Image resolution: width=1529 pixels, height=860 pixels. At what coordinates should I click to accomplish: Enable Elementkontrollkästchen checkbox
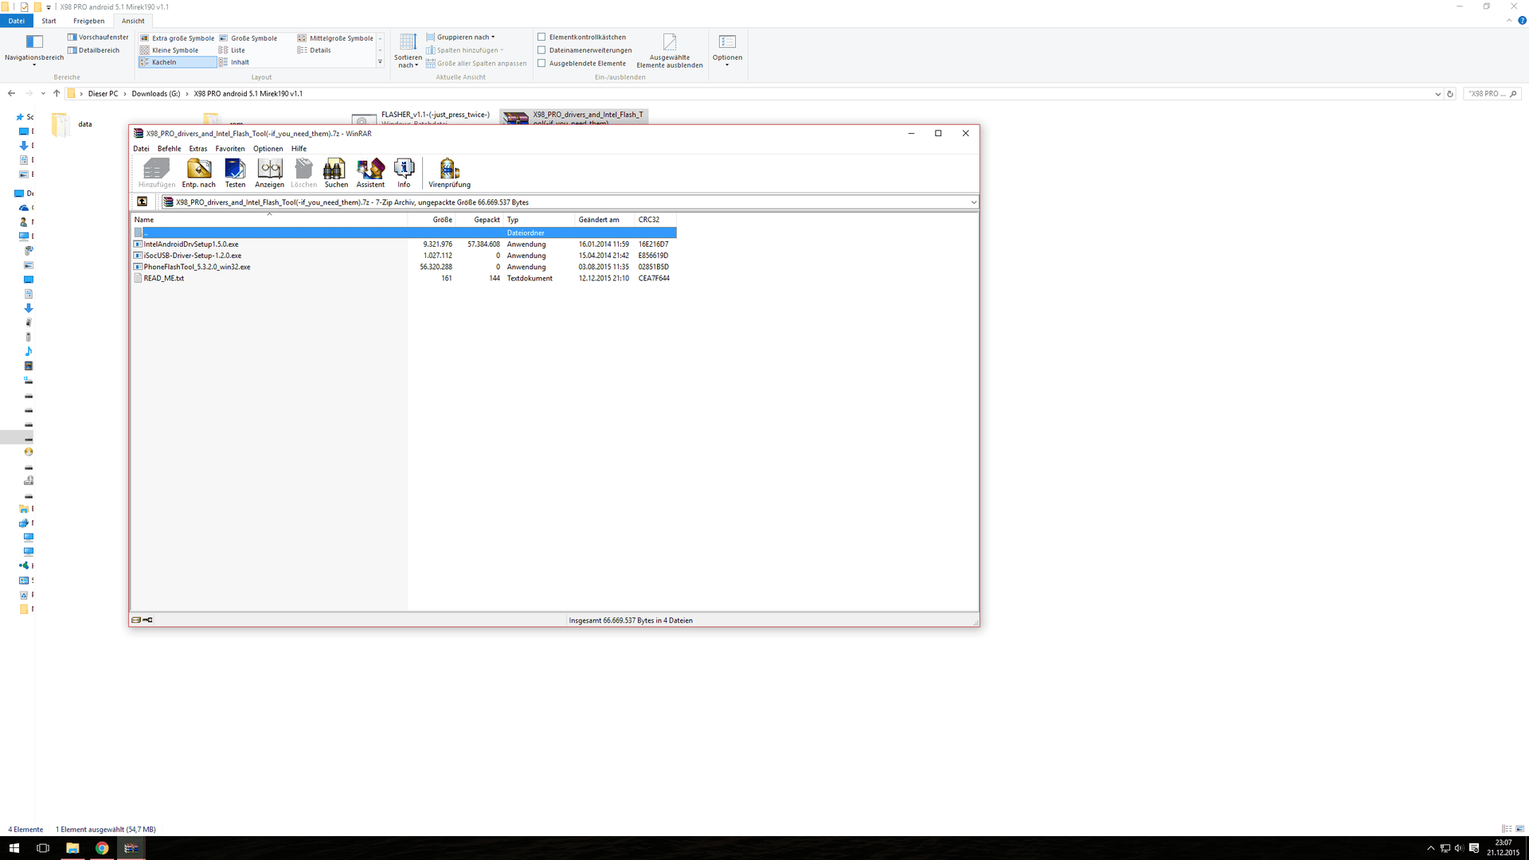coord(542,37)
